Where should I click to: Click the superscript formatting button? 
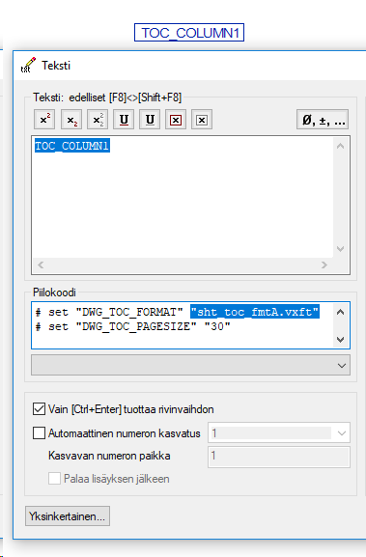44,120
